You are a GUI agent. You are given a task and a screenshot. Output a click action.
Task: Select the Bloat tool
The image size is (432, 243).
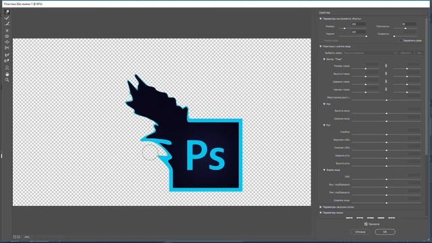point(7,42)
